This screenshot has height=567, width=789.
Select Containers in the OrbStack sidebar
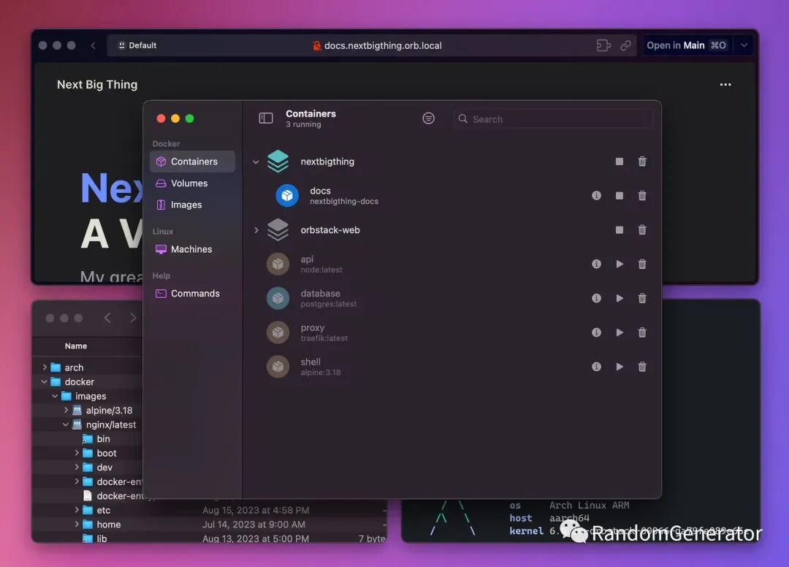[x=191, y=161]
